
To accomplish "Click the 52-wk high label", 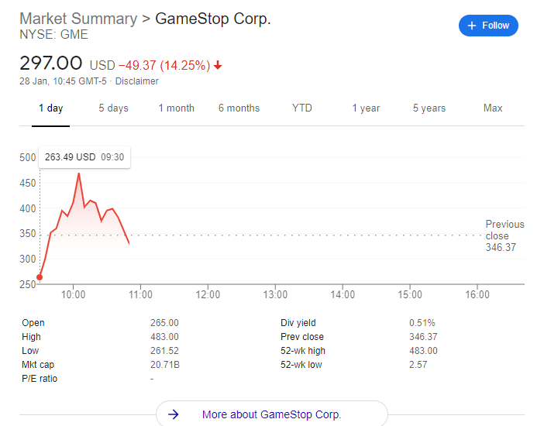I will (303, 351).
